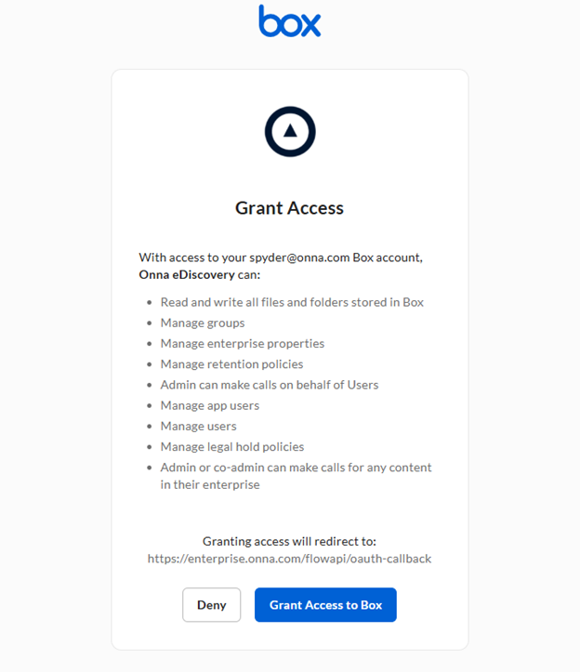Click 'With access to your' intro text

(x=192, y=257)
